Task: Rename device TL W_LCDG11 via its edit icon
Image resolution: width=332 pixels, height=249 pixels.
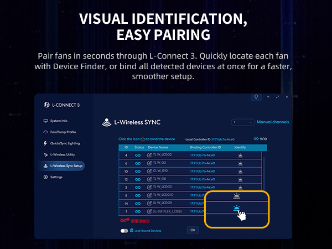Action: point(149,187)
